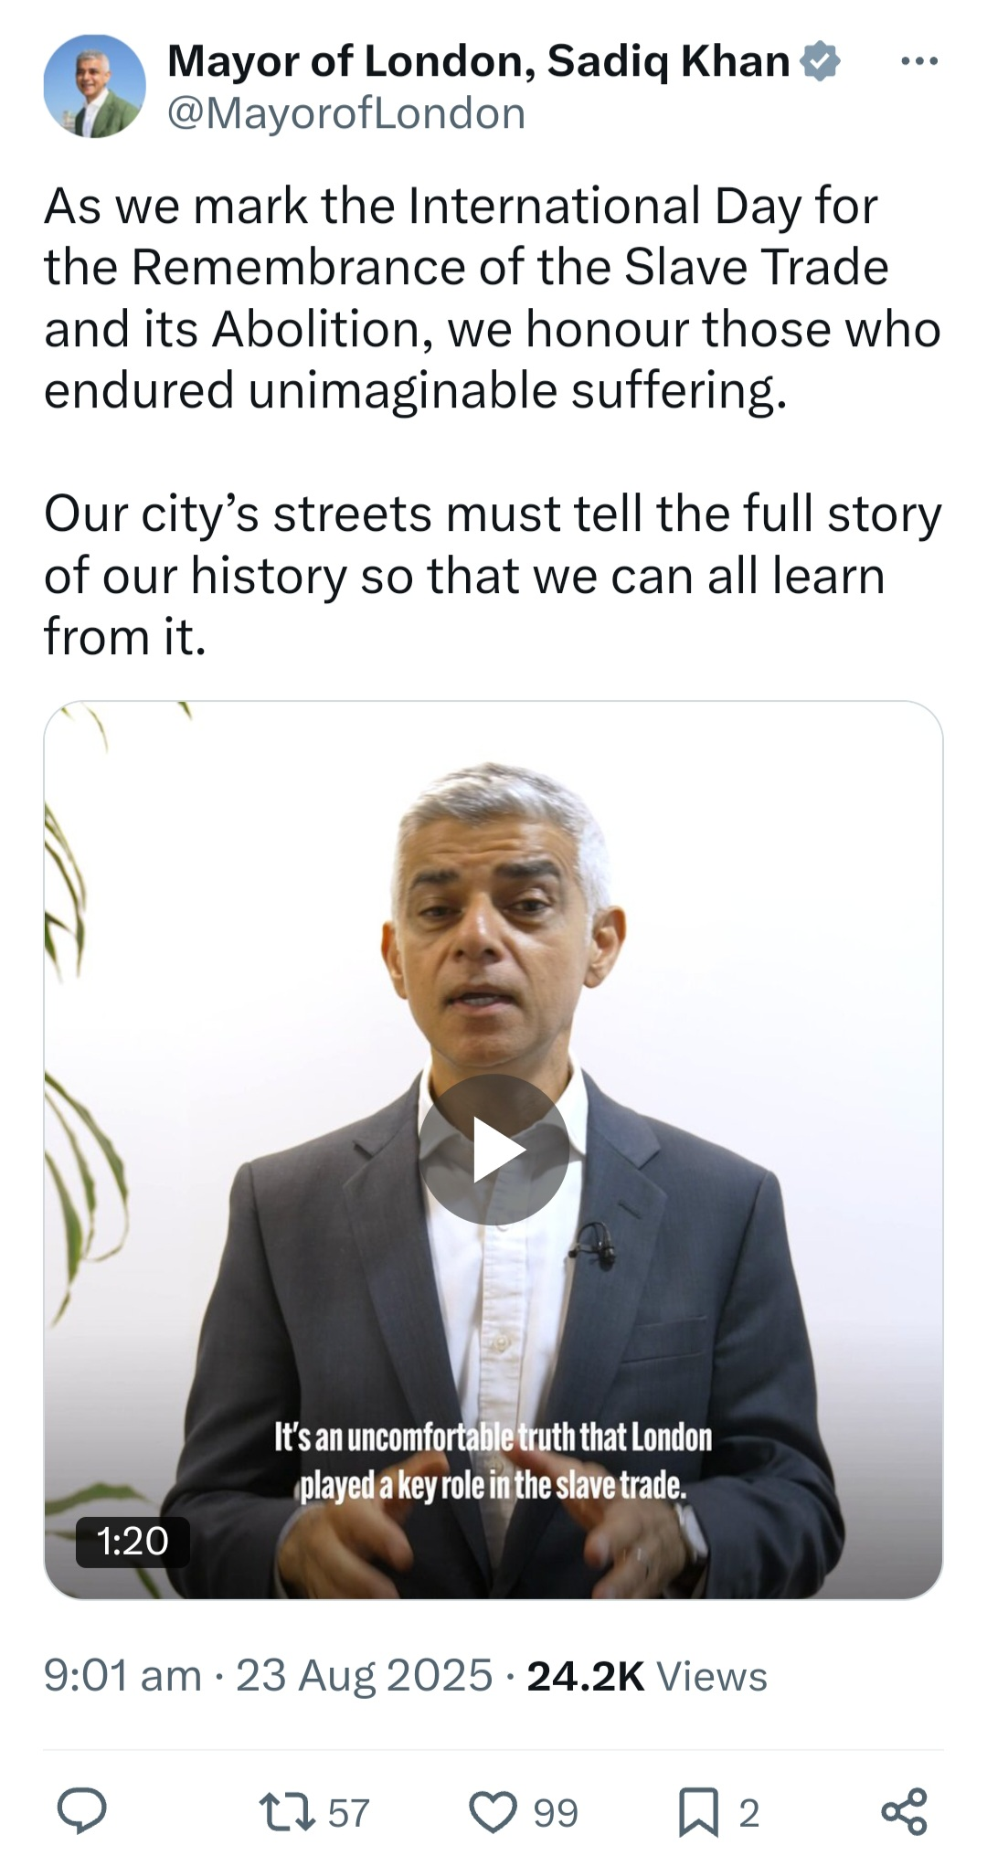
Task: Play the embedded video
Action: point(493,1150)
